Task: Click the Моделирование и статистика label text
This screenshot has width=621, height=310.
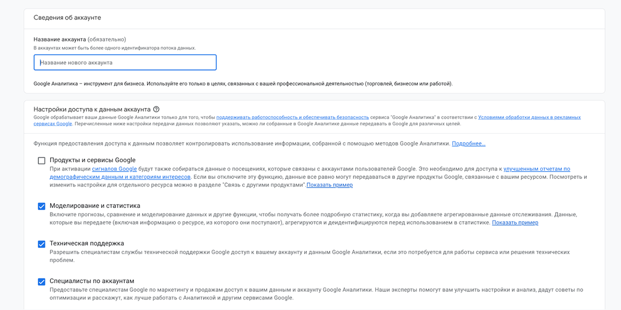Action: (x=95, y=206)
